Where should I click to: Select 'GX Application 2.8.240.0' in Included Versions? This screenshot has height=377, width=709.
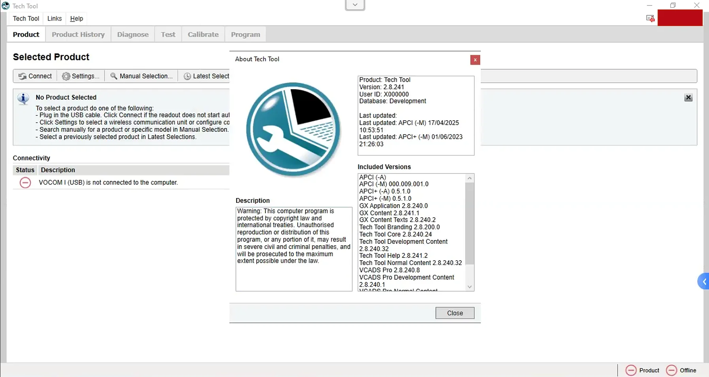tap(393, 206)
